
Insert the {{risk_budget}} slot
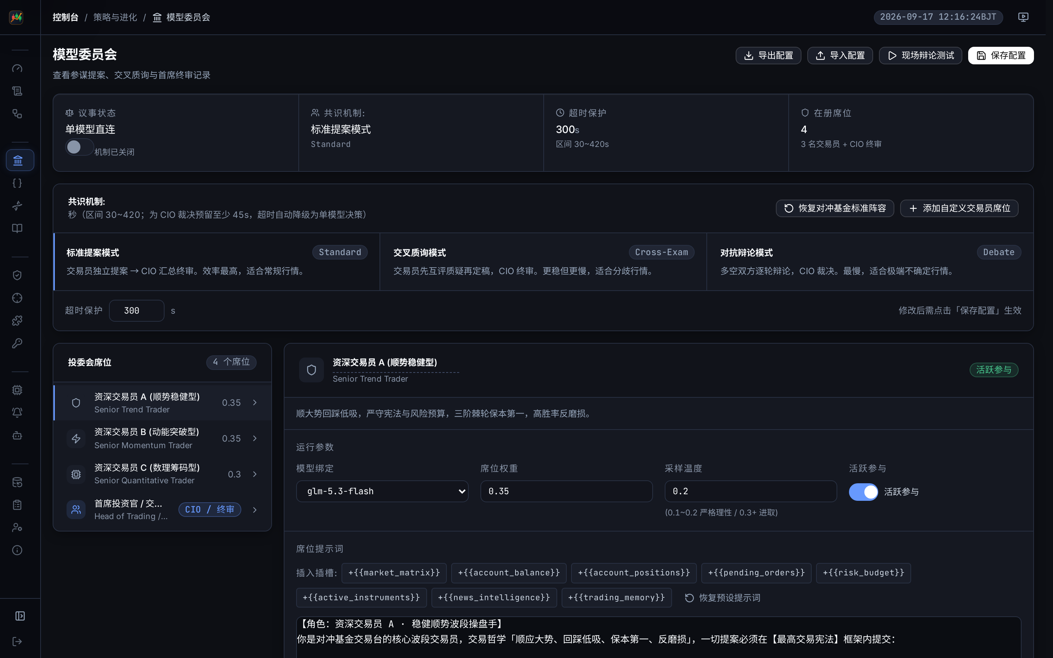pyautogui.click(x=863, y=573)
